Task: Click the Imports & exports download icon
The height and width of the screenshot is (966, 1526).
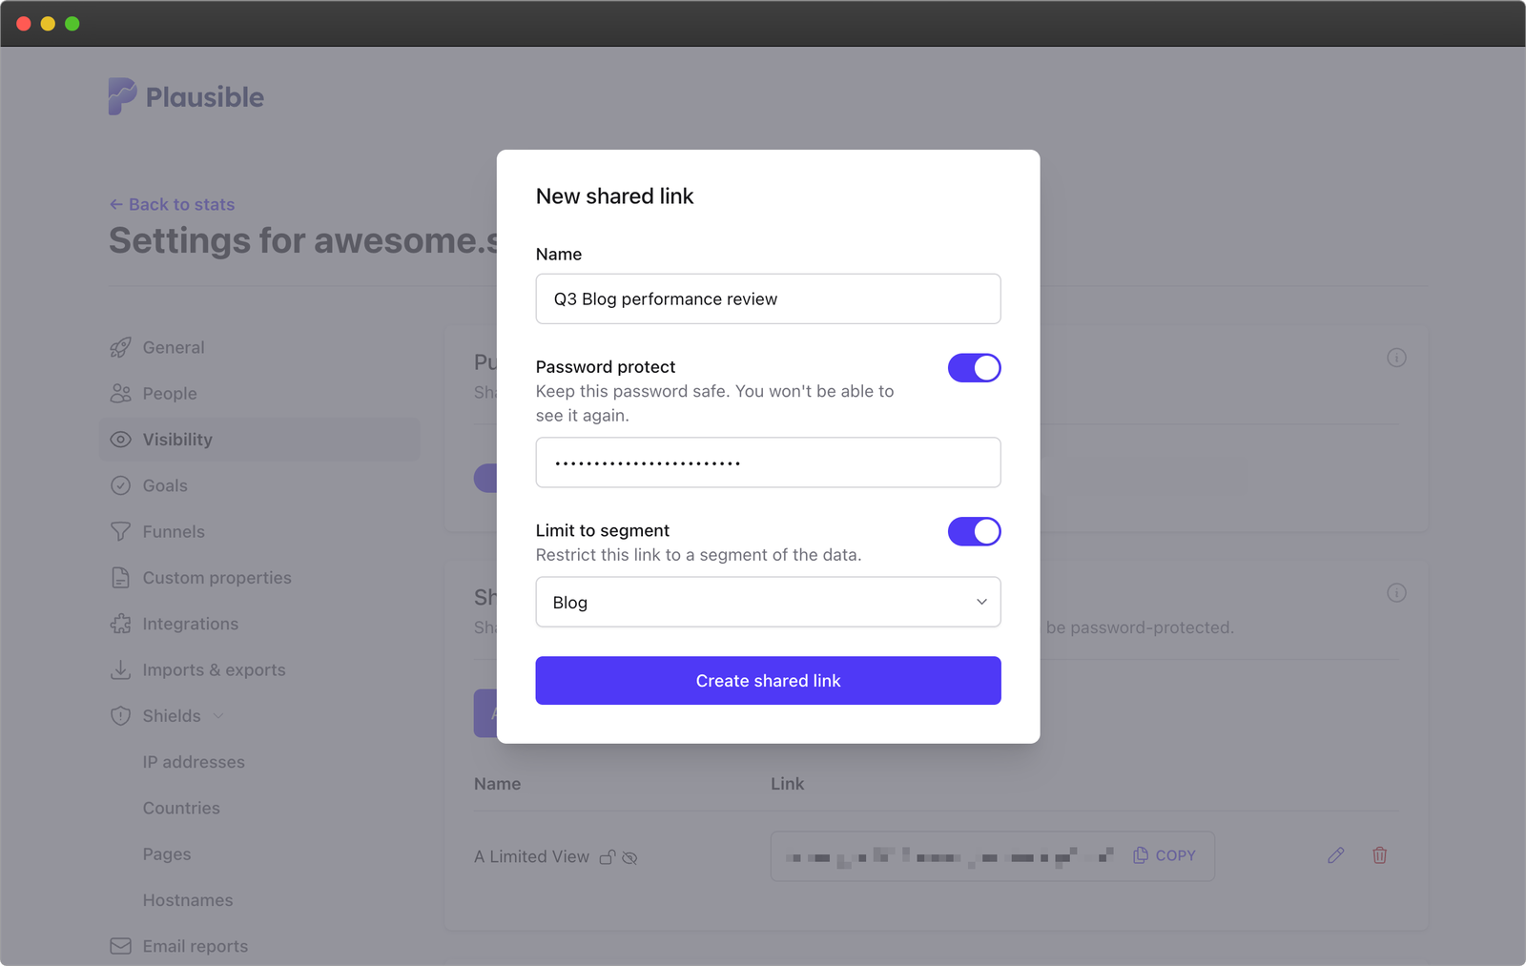Action: pos(121,669)
